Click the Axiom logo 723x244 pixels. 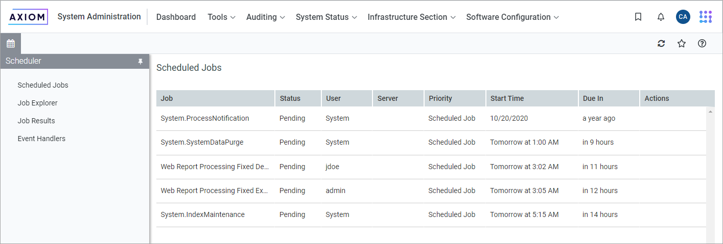[28, 17]
